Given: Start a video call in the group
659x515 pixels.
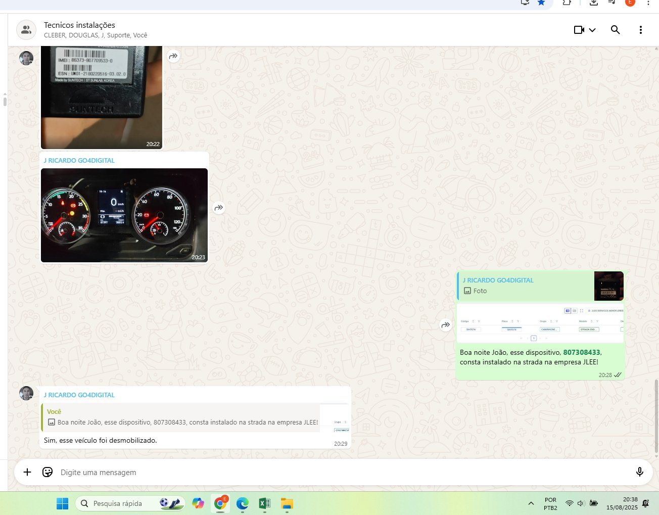Looking at the screenshot, I should click(579, 30).
